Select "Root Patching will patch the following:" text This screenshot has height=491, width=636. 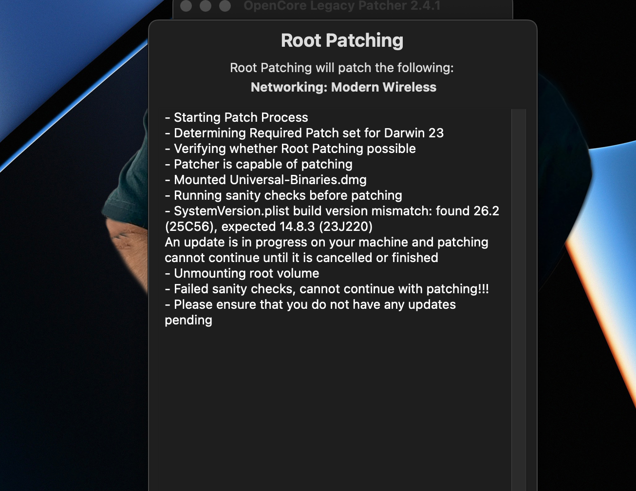(x=342, y=68)
